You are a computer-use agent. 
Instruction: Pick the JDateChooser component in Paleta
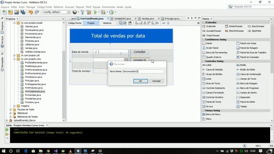pyautogui.click(x=234, y=26)
